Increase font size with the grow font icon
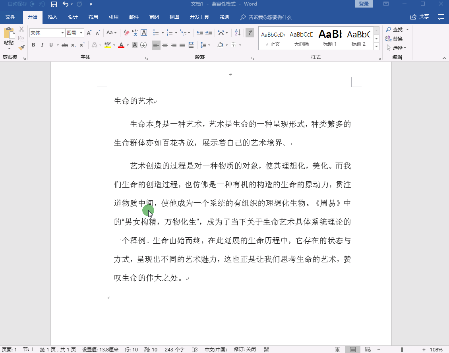 pyautogui.click(x=89, y=33)
